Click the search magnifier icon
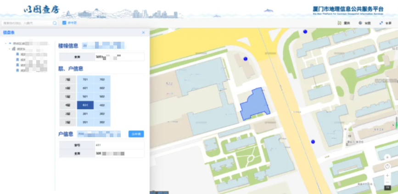398x194 pixels. [55, 22]
